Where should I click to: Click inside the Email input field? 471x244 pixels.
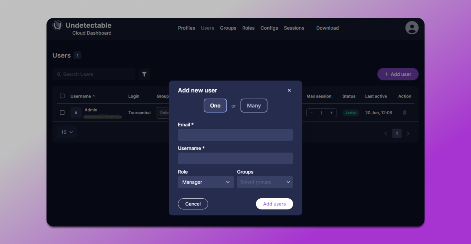(235, 135)
